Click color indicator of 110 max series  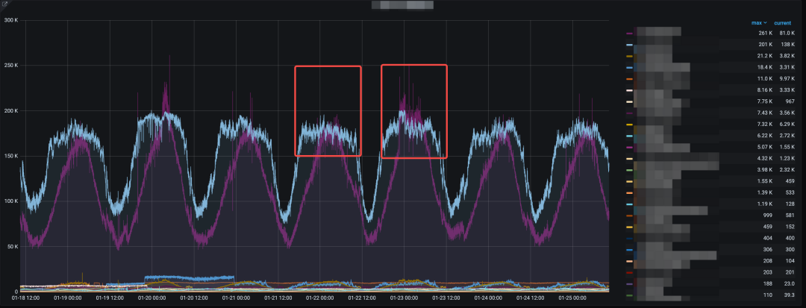point(631,295)
